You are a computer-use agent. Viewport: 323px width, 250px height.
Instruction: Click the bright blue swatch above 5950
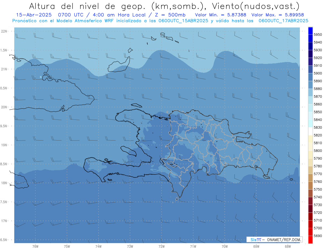(x=310, y=31)
